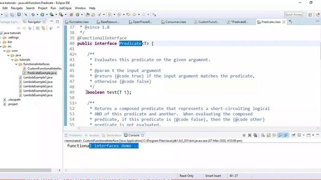The height and width of the screenshot is (180, 321).
Task: Click the Navigator horizontal scrollbar
Action: click(26, 170)
